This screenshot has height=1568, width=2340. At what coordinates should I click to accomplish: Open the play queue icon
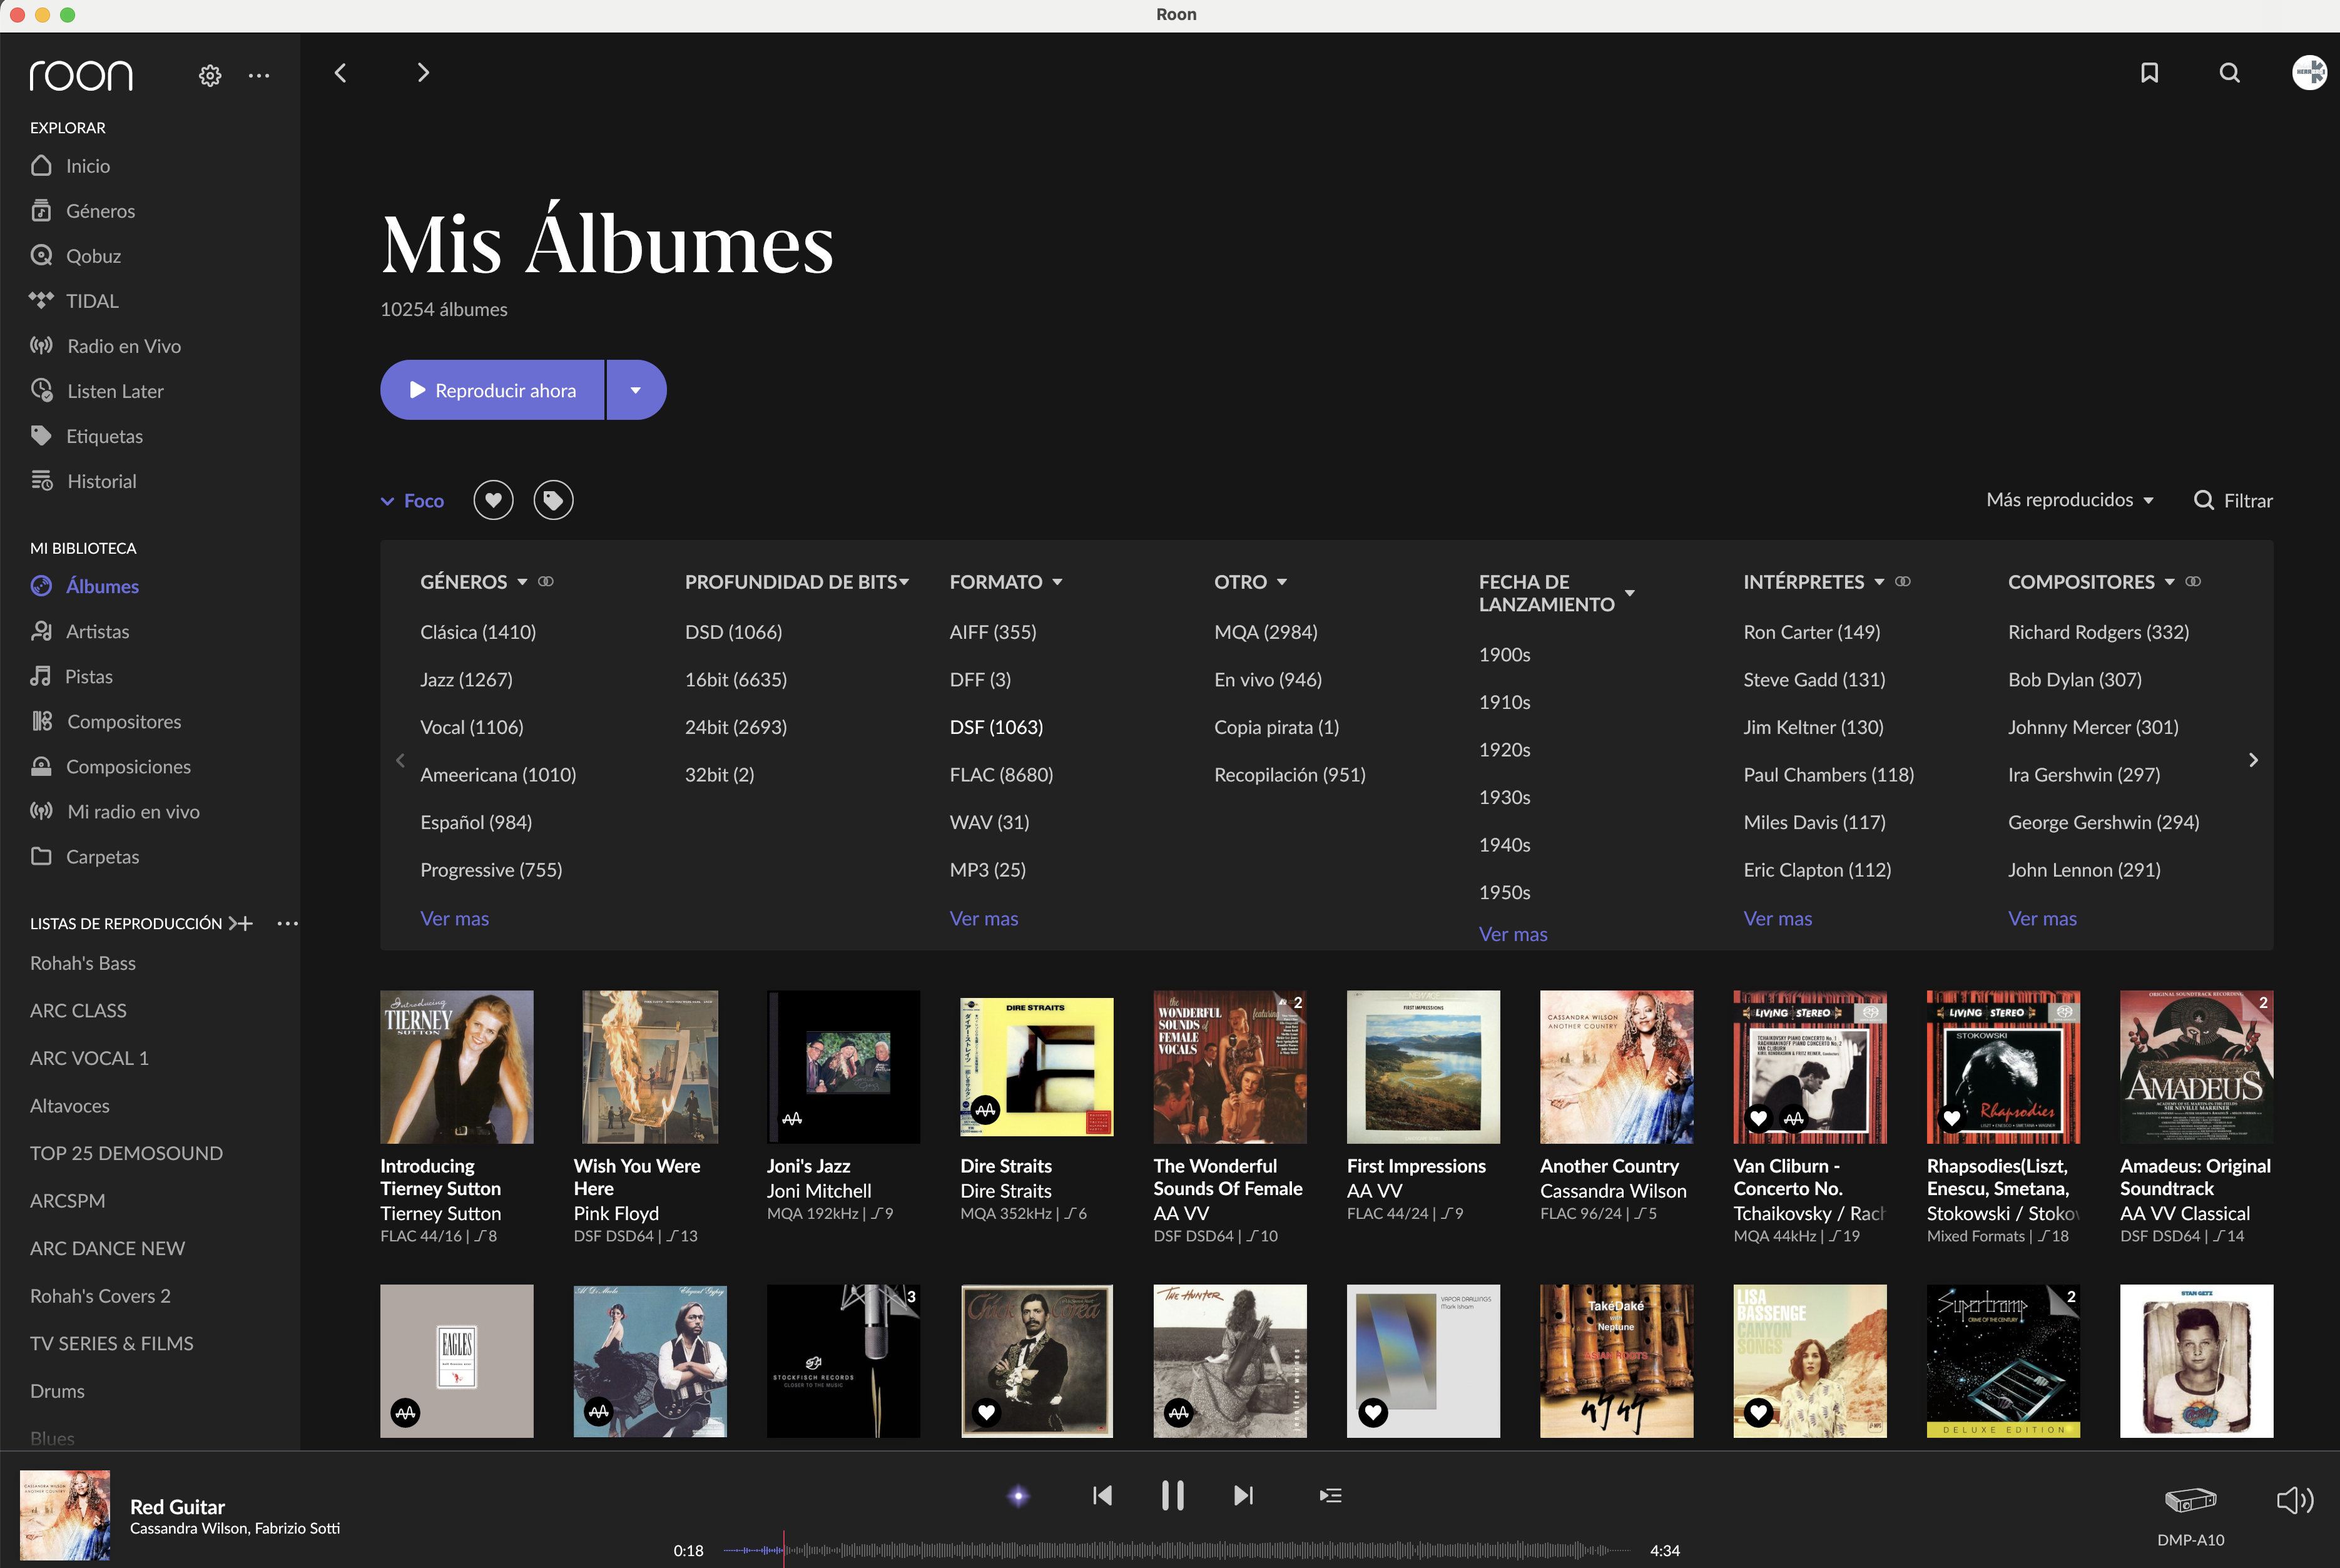1330,1496
